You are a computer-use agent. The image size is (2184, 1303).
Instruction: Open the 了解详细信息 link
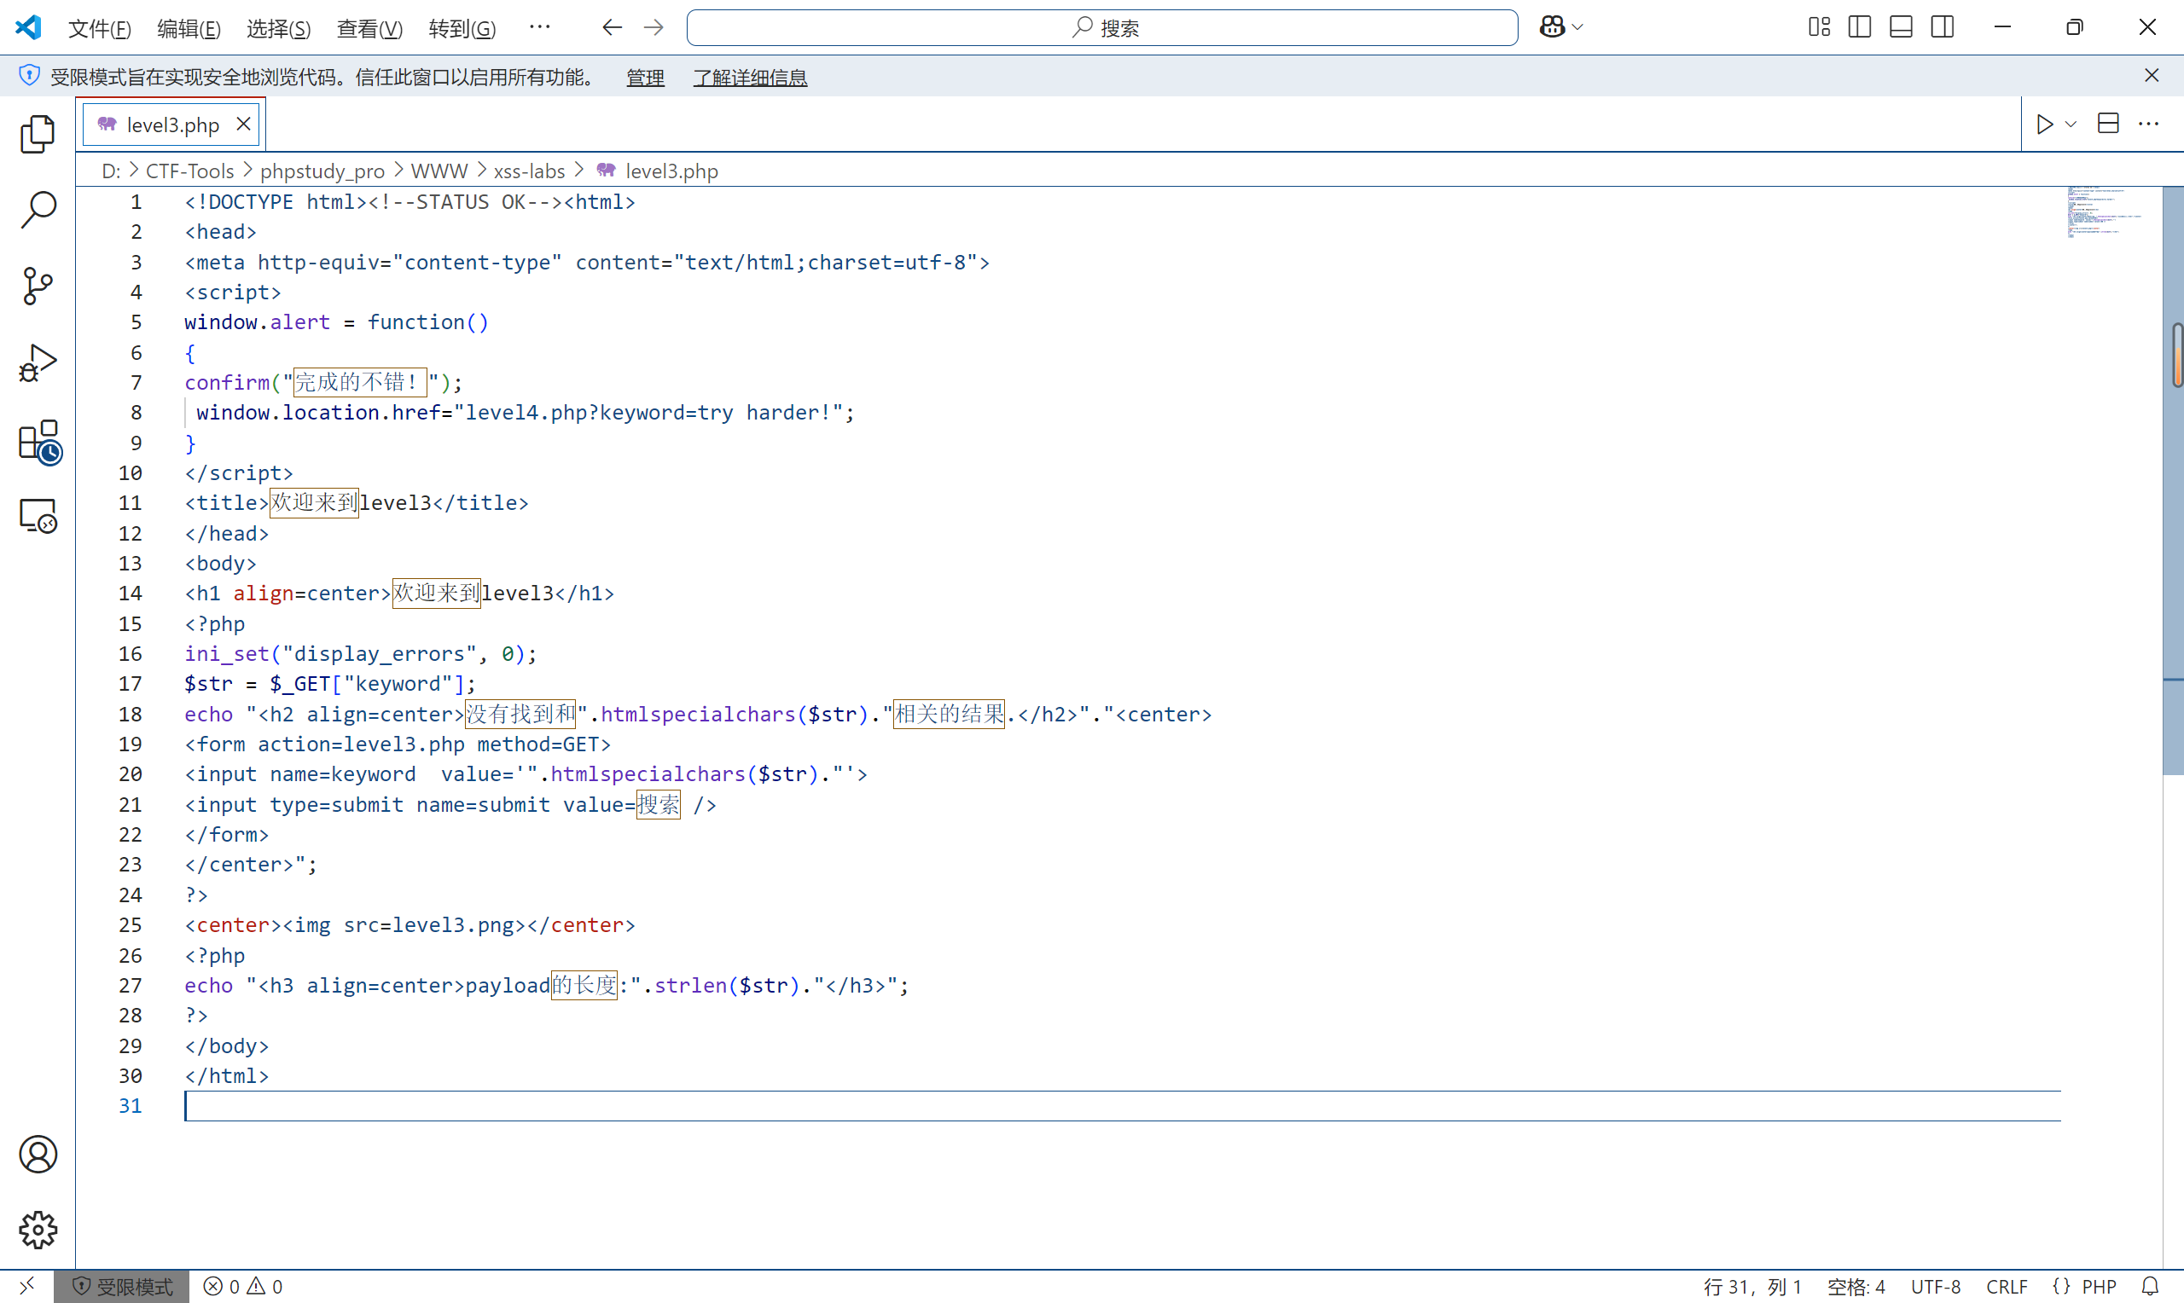tap(749, 78)
